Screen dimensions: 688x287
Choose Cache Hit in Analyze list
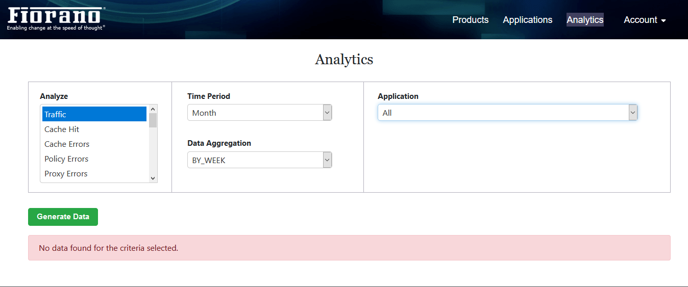94,129
